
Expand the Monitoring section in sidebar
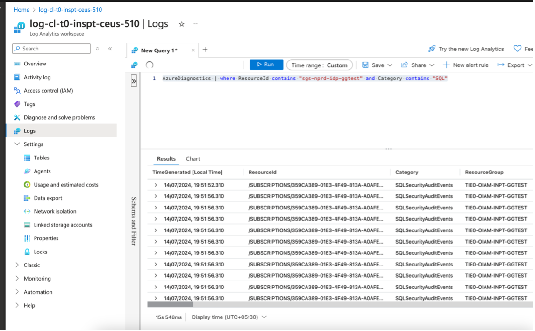17,279
